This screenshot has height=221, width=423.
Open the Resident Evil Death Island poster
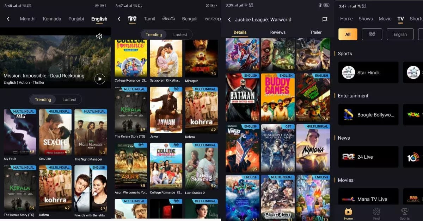click(x=278, y=148)
